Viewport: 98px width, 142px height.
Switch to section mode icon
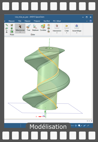pyautogui.click(x=12, y=28)
